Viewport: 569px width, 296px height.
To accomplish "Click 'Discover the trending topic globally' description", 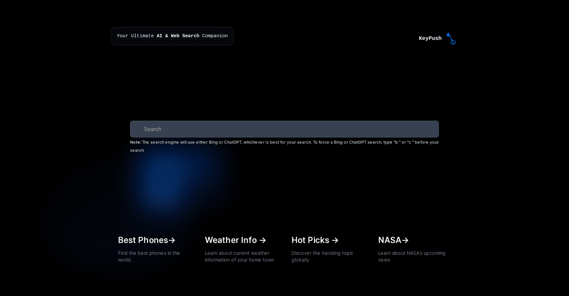I will [x=322, y=256].
